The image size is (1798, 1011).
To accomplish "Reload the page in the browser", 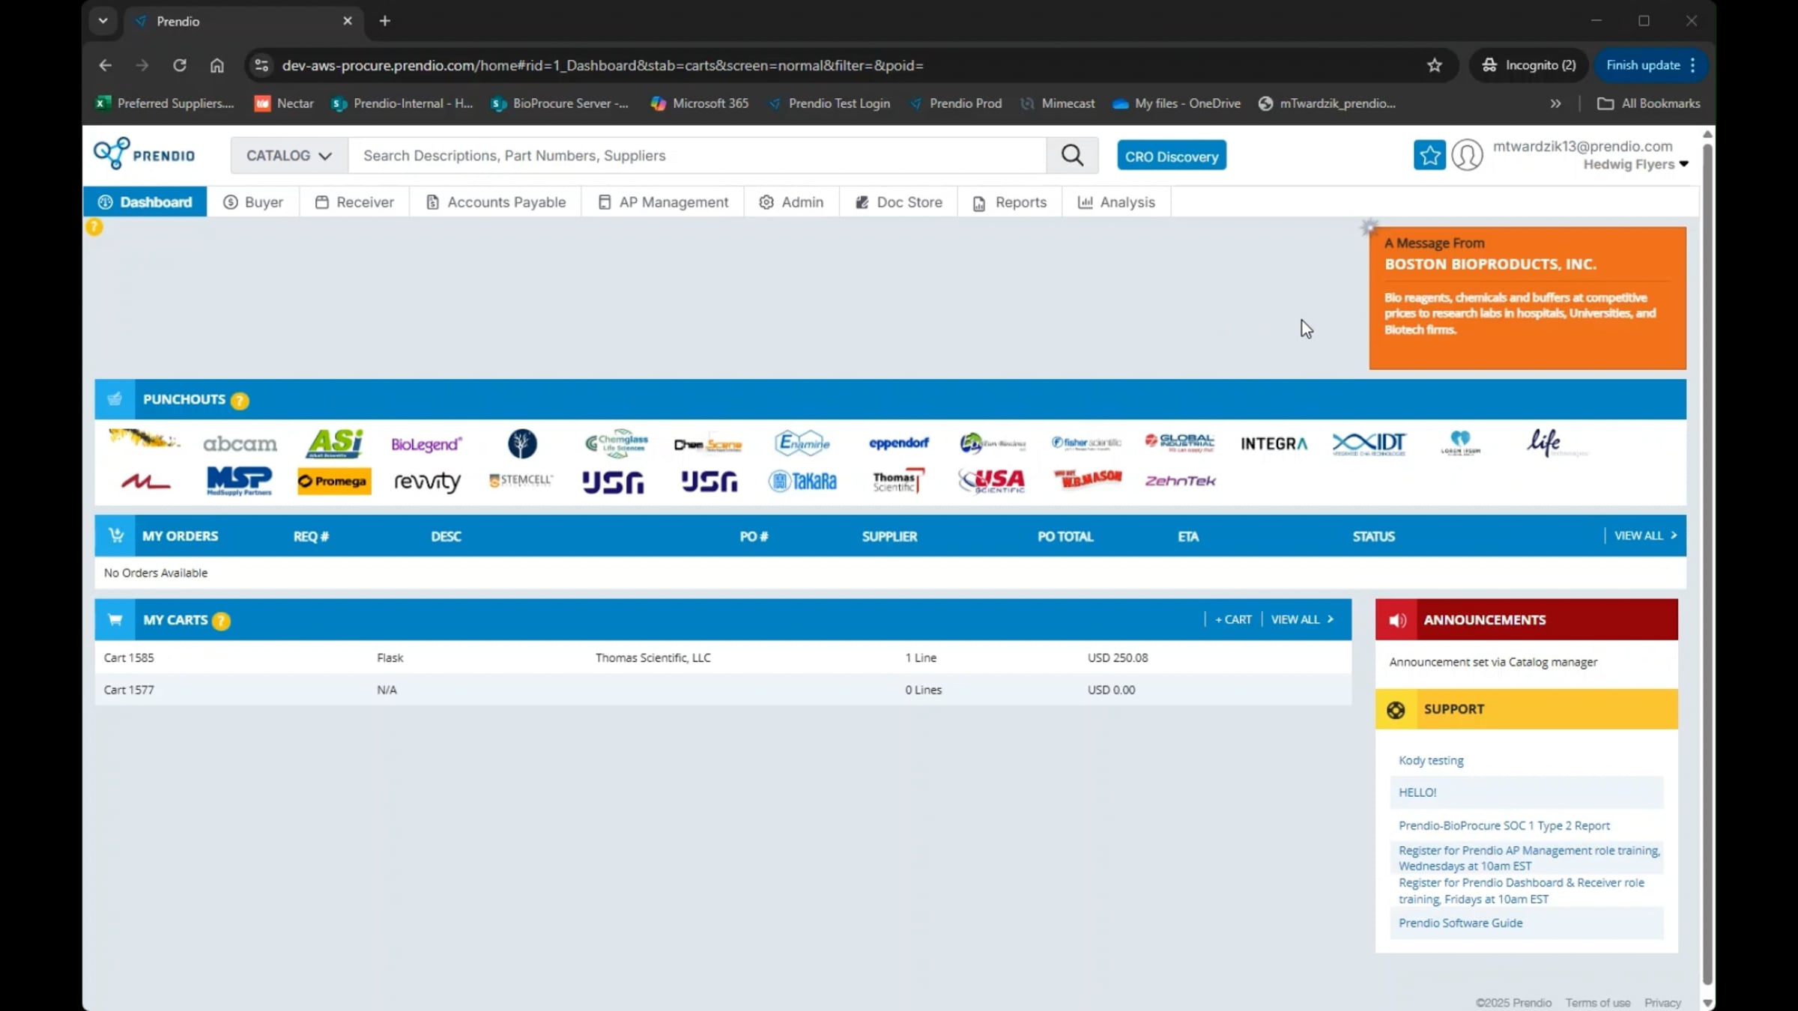I will click(x=180, y=65).
